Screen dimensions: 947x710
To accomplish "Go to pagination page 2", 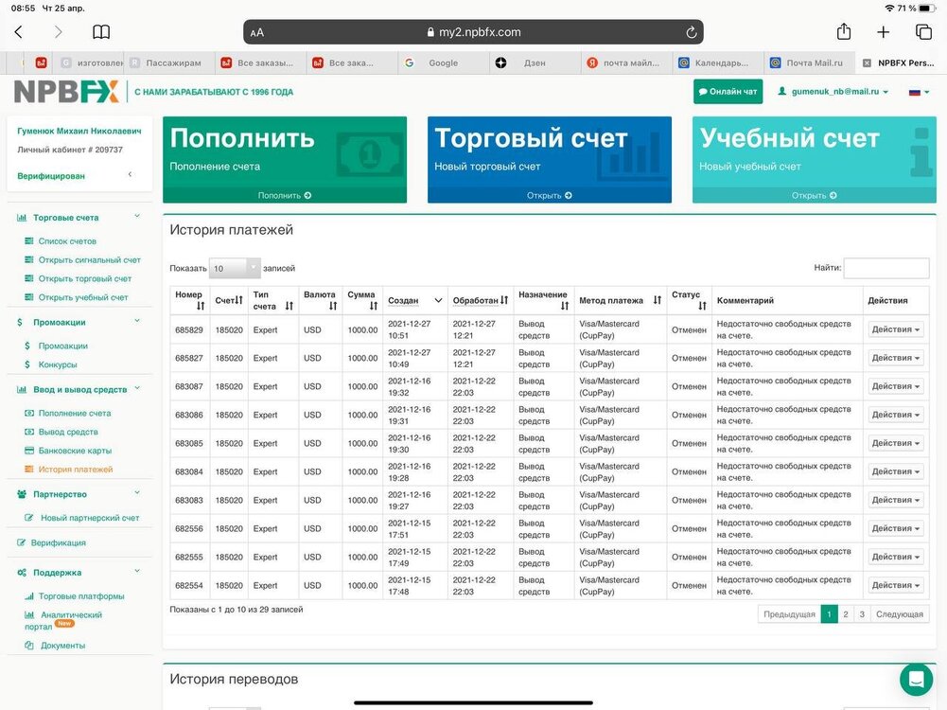I will coord(846,614).
